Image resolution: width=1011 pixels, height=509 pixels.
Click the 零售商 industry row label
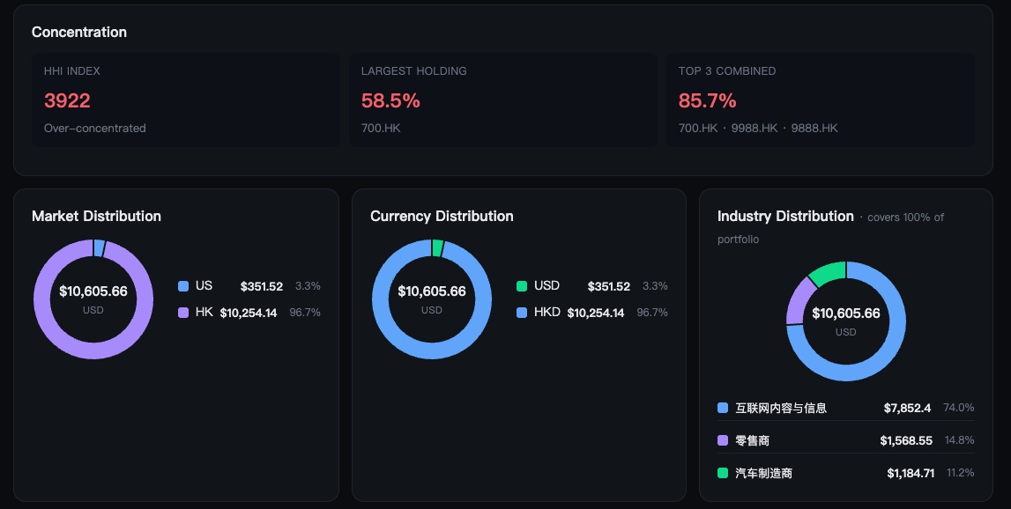[x=753, y=440]
